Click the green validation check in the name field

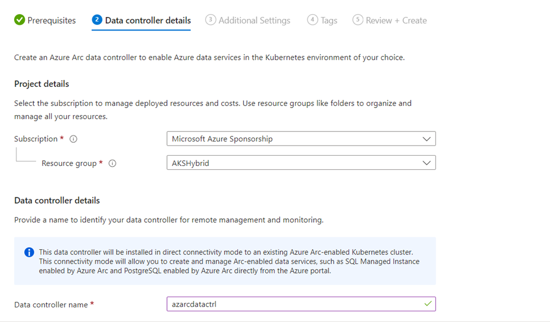(428, 304)
